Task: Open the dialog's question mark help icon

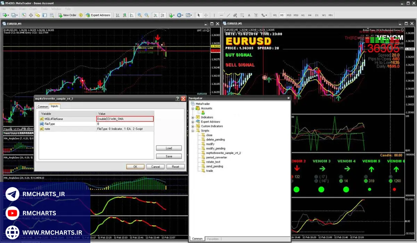Action: tap(178, 99)
